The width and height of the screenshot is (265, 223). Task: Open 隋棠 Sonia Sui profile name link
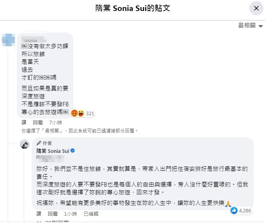coord(53,151)
